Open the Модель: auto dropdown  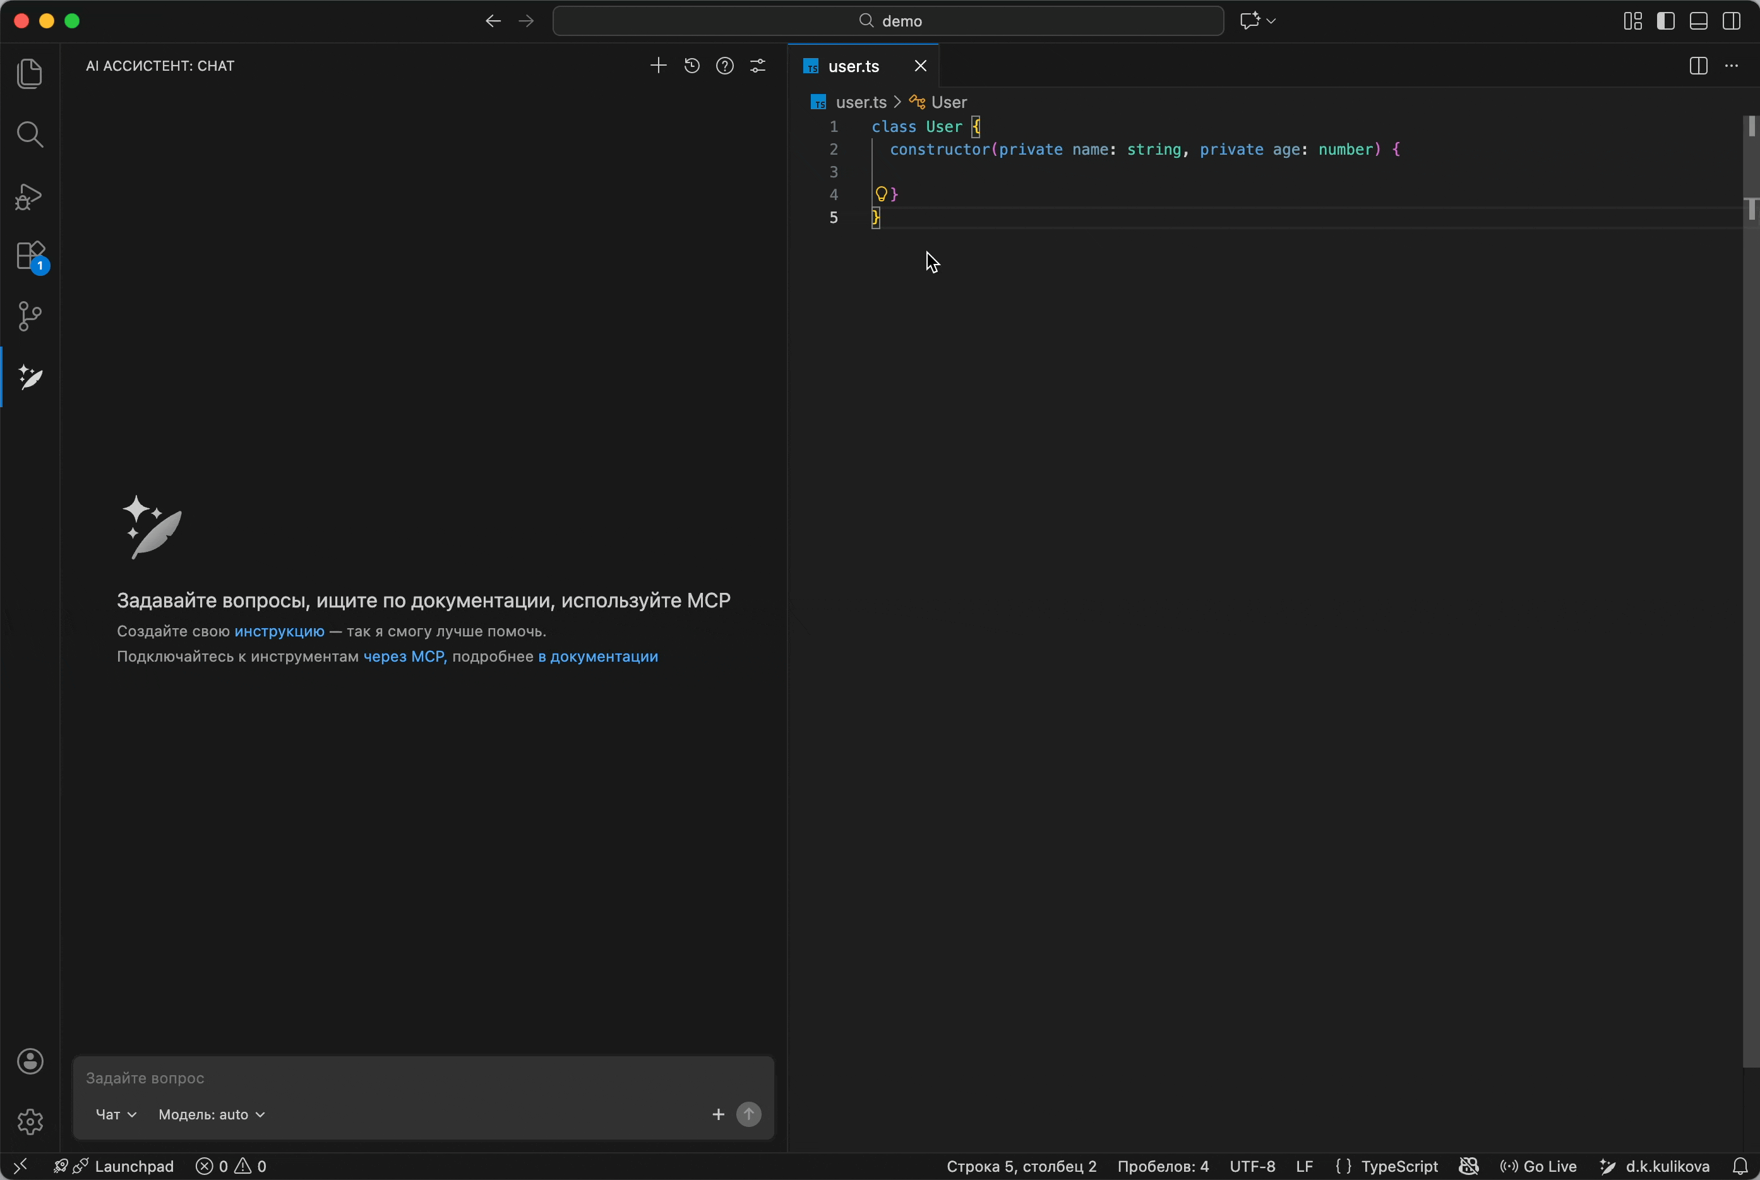tap(212, 1114)
